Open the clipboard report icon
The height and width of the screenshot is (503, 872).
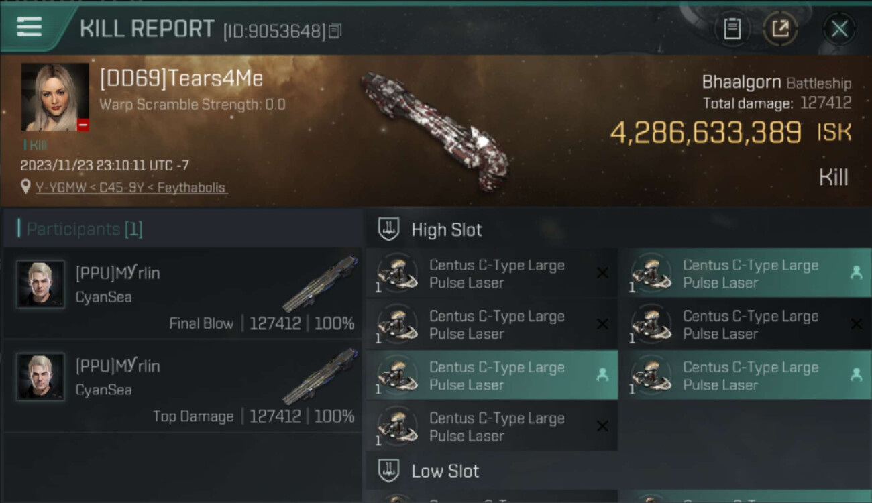coord(732,29)
